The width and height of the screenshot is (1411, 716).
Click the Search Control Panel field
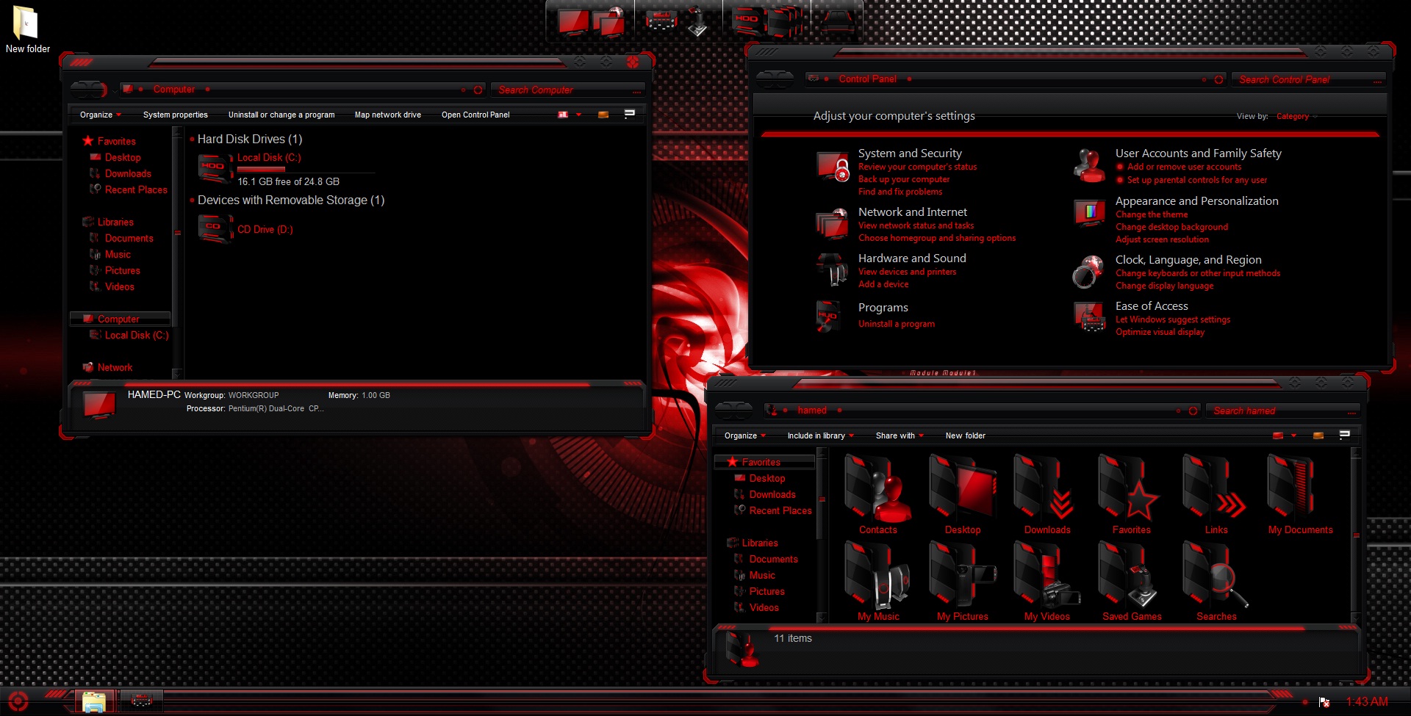[x=1301, y=79]
